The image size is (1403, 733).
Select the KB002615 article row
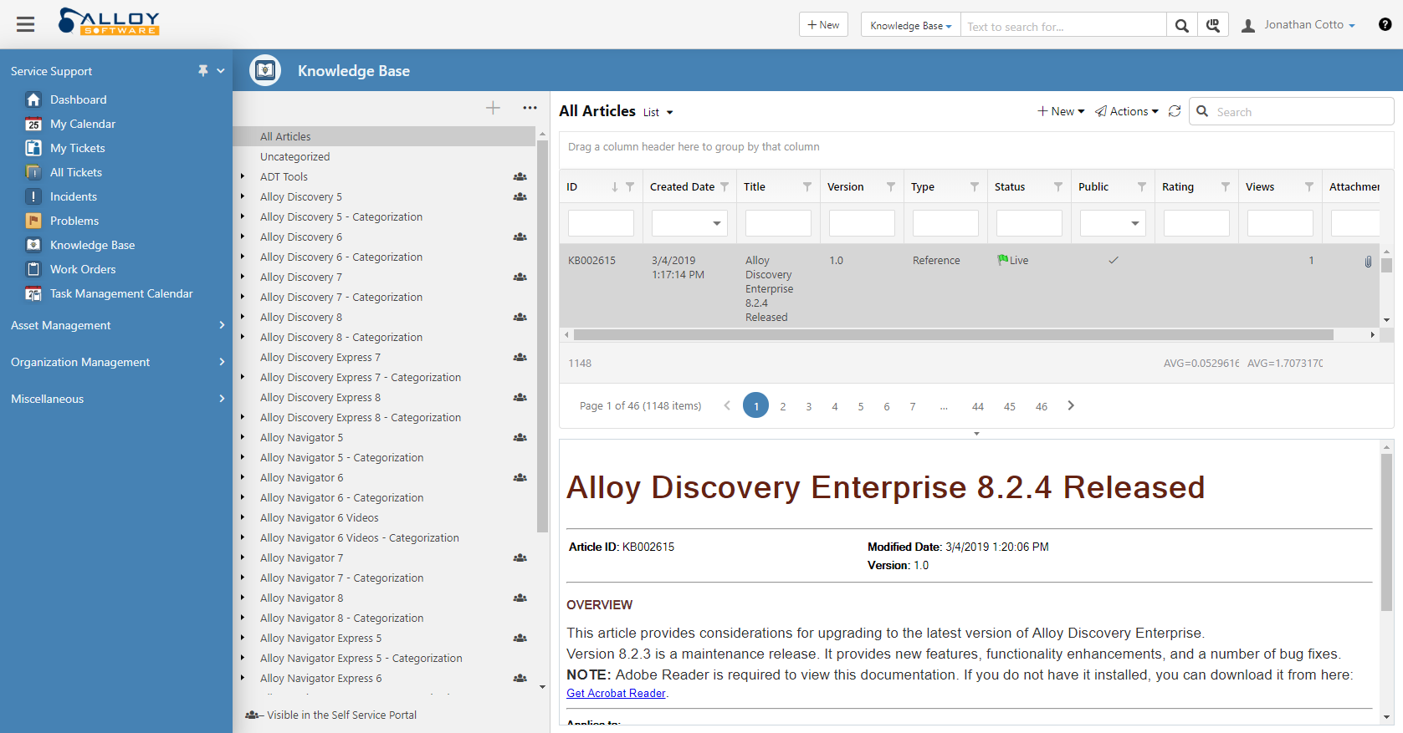[969, 285]
